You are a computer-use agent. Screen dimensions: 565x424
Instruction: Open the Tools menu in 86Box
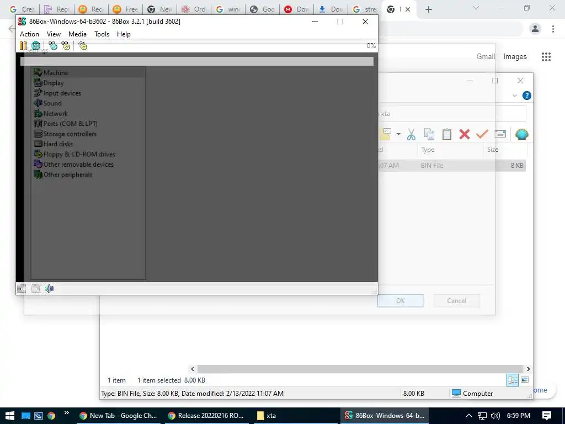[102, 34]
